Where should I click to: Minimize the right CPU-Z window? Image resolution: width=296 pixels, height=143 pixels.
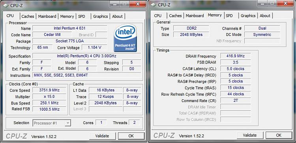(262, 4)
